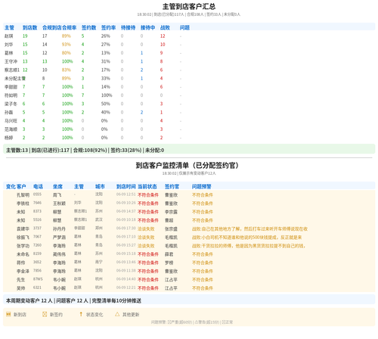This screenshot has width=378, height=339.
Task: Click the 其他更新 triangle icon
Action: click(x=117, y=314)
